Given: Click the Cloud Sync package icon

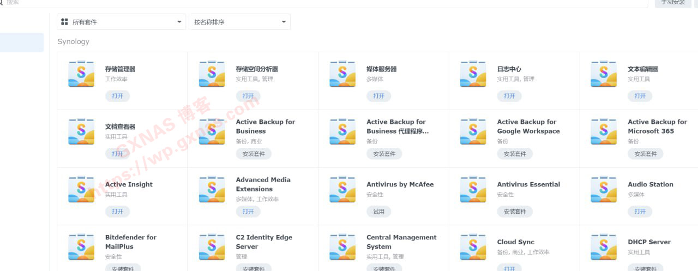Looking at the screenshot, I should [473, 247].
